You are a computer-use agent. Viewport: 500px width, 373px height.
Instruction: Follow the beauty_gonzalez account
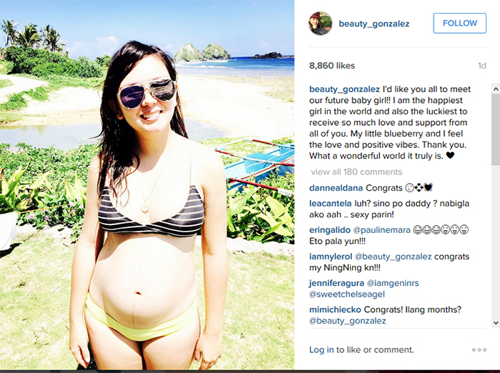[459, 23]
